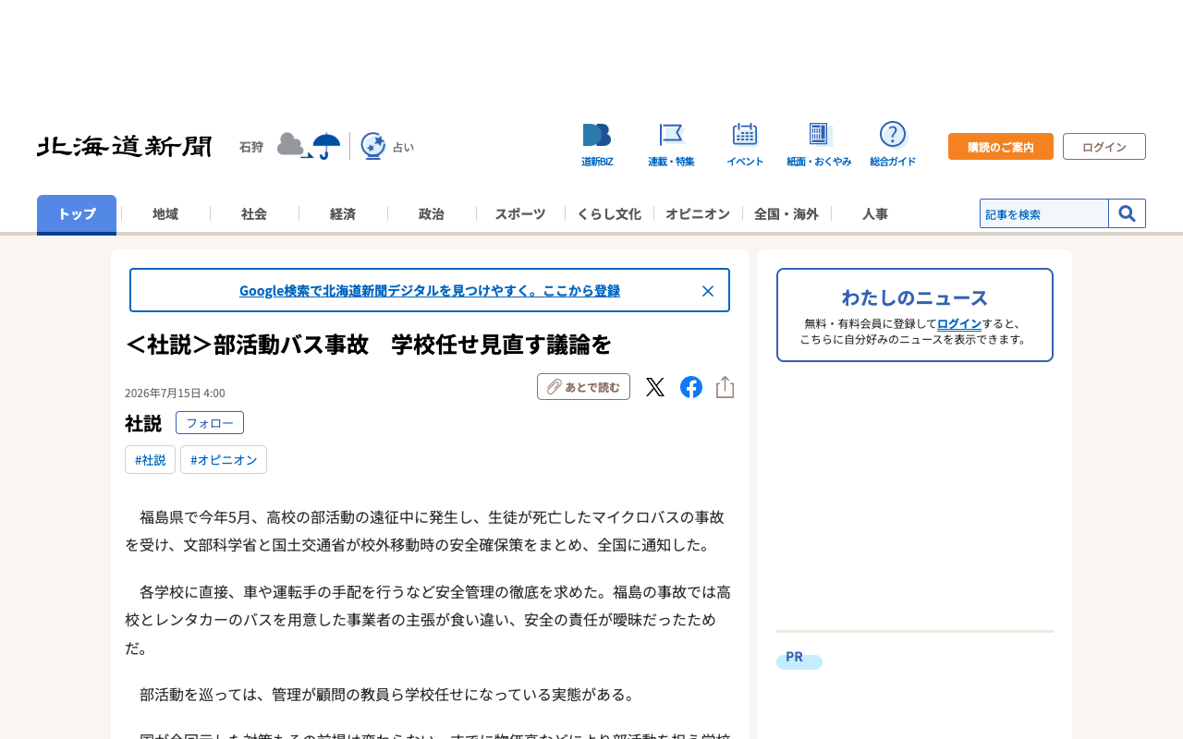Viewport: 1183px width, 739px height.
Task: Click the article date 2026年7月15日 4:00
Action: point(175,394)
